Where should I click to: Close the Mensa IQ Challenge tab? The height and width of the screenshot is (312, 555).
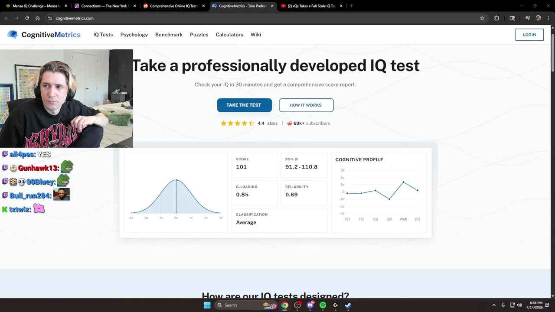(66, 6)
